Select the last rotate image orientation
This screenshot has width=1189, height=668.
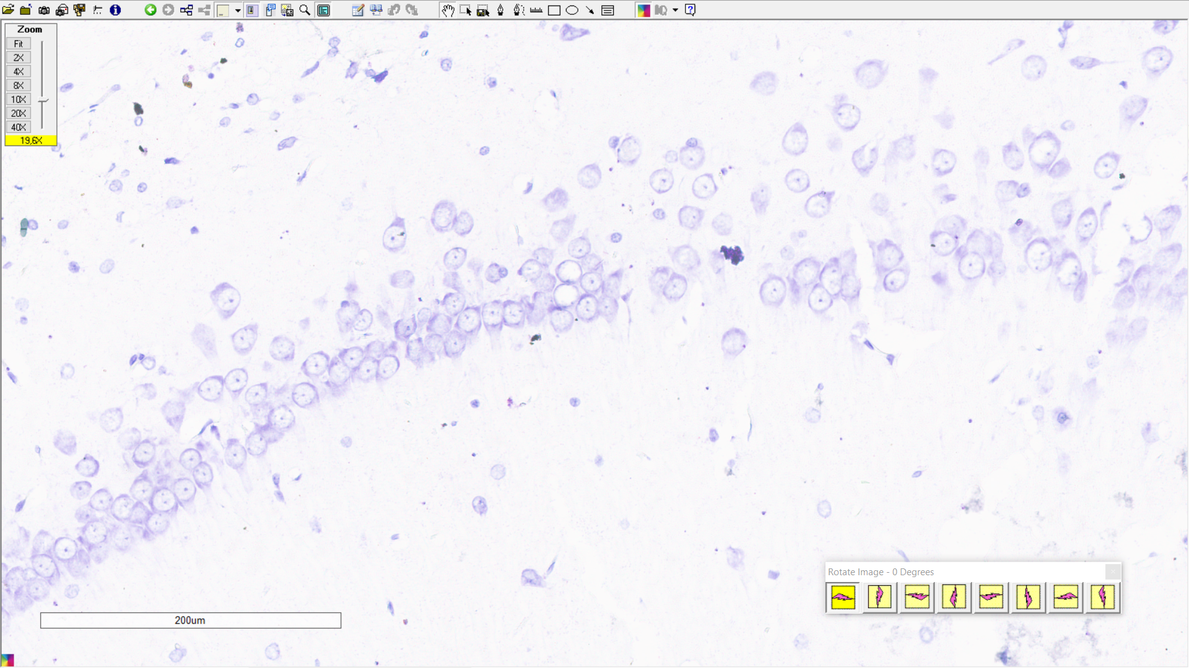(x=1103, y=597)
